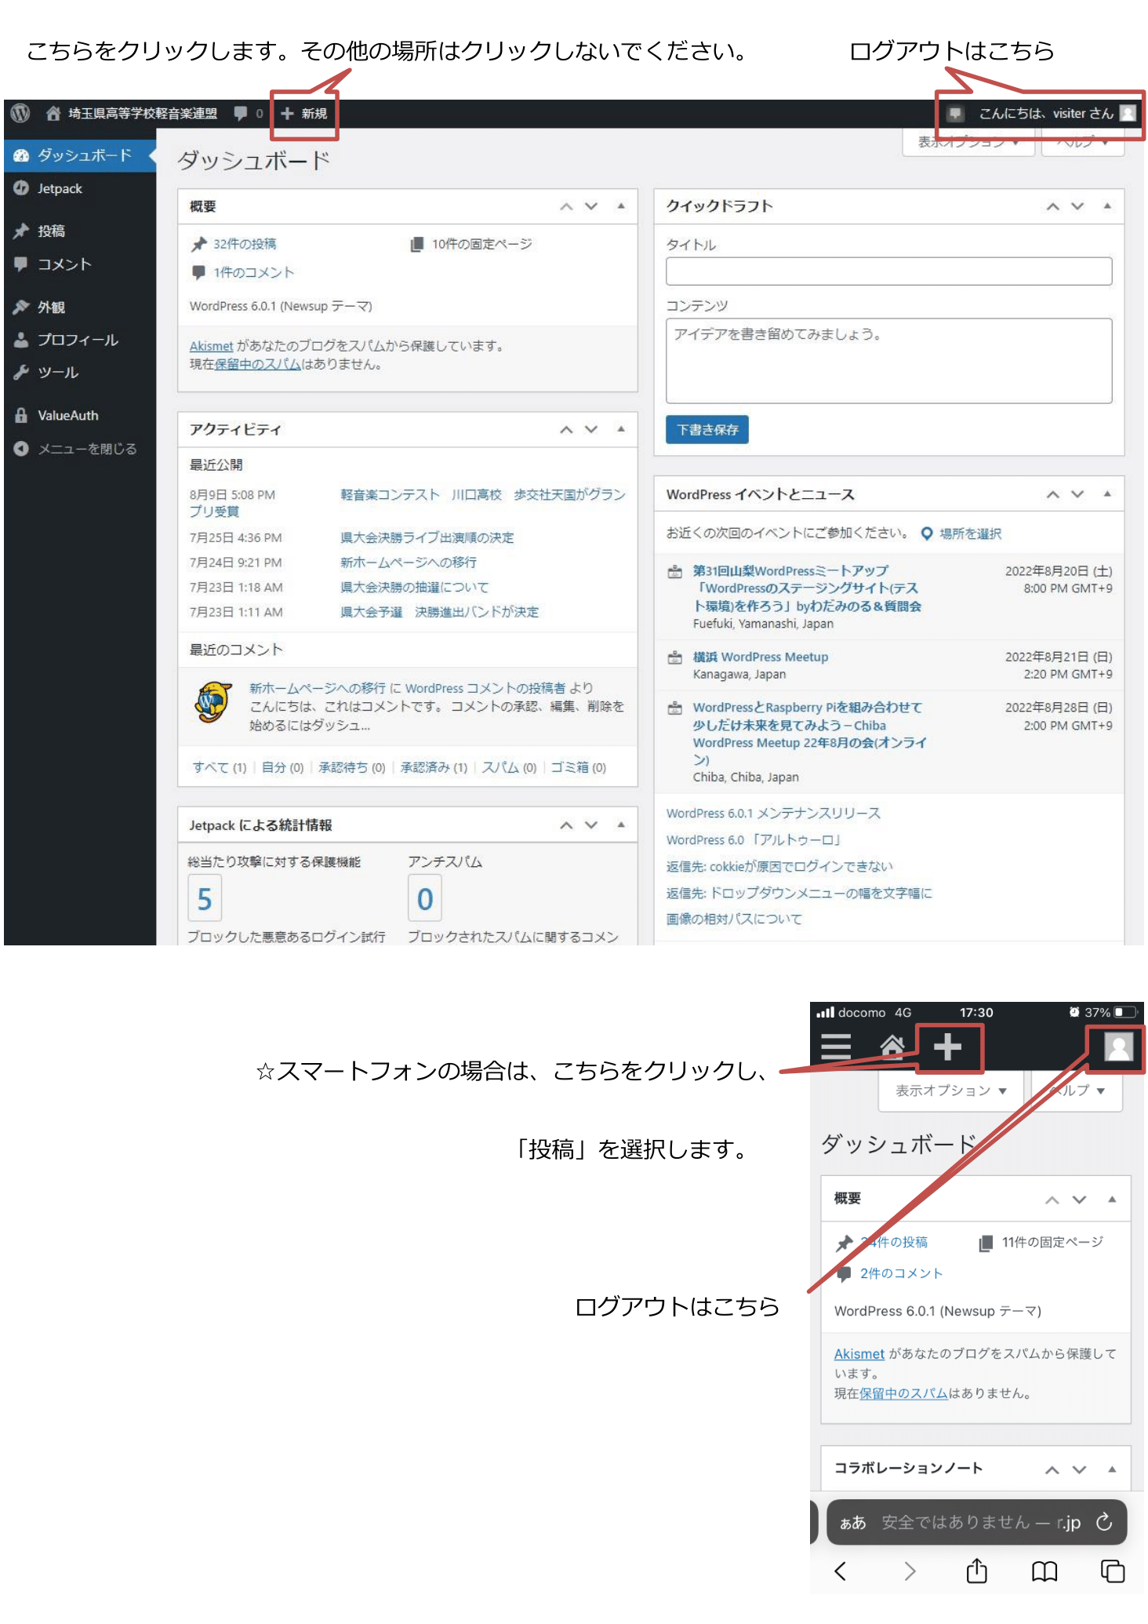1148x1624 pixels.
Task: Click the クイックドラフト タイトル field
Action: click(x=888, y=271)
